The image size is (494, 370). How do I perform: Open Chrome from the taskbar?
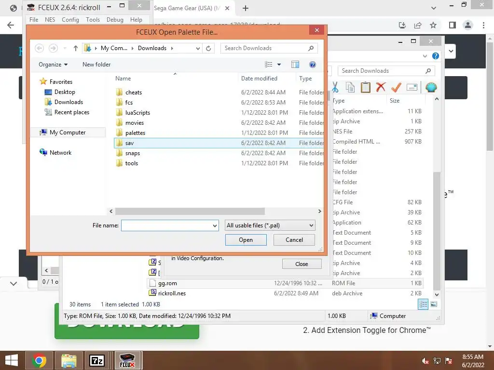tap(39, 360)
